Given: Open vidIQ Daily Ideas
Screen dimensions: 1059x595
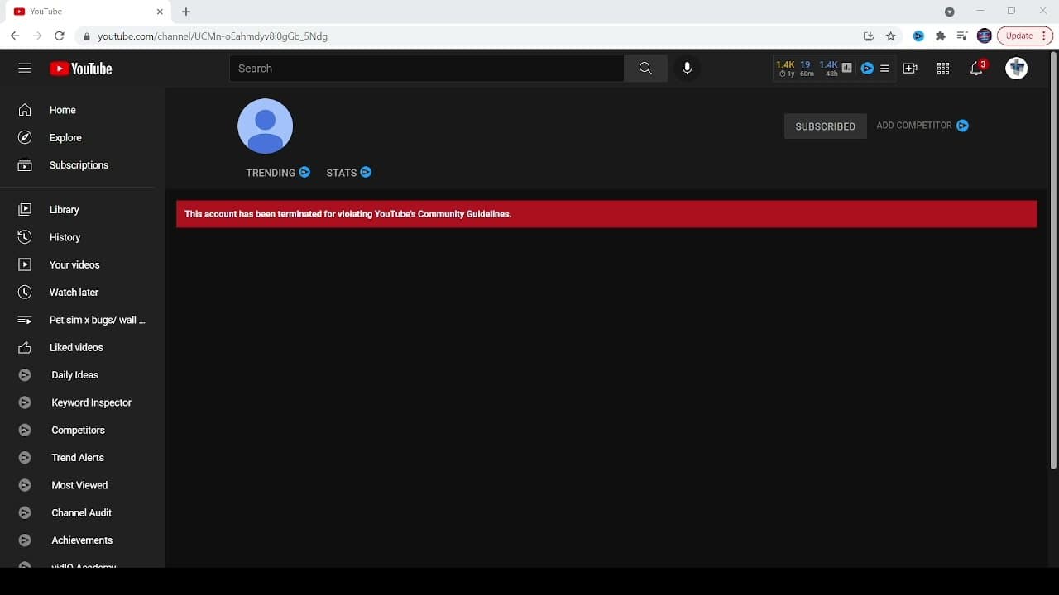Looking at the screenshot, I should coord(83,375).
